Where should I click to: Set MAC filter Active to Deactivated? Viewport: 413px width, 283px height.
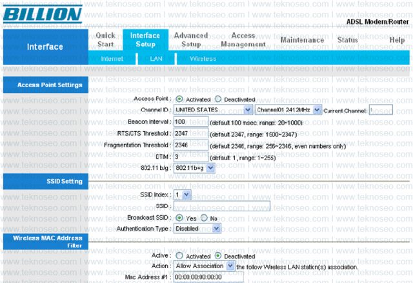218,256
